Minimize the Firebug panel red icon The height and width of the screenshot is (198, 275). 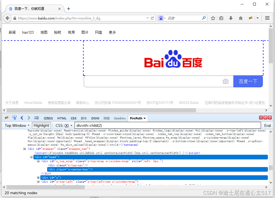click(x=261, y=117)
